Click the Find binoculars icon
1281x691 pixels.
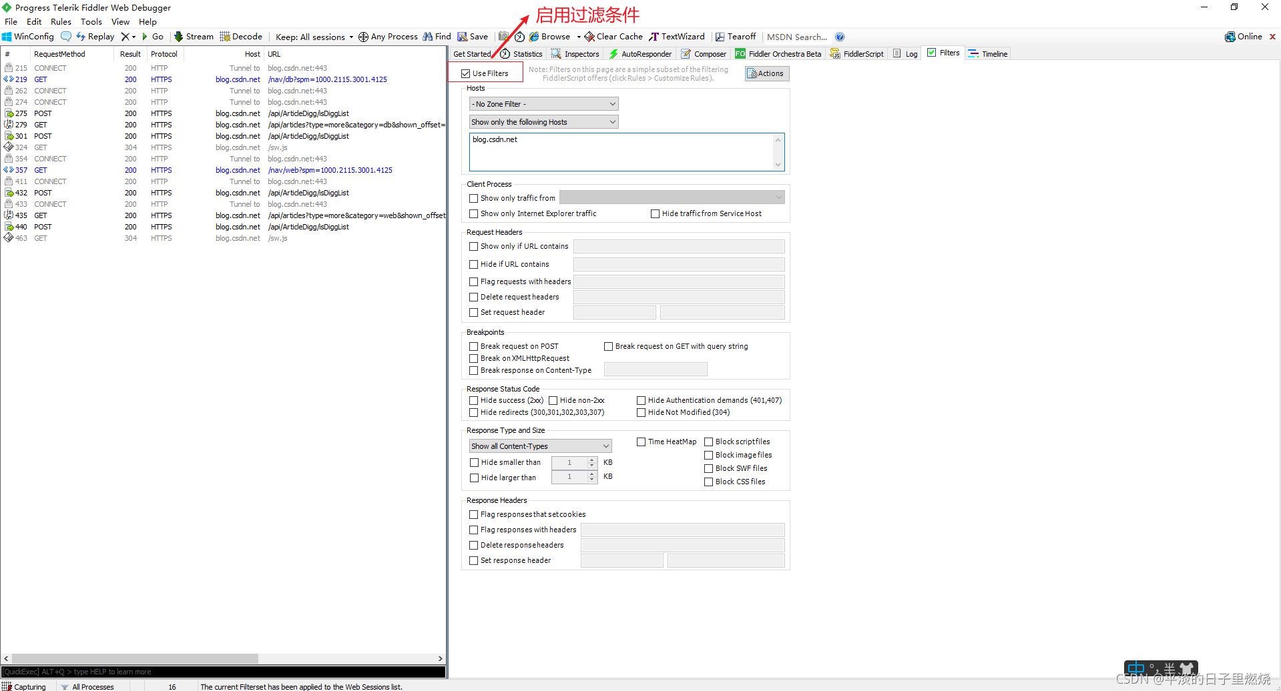click(x=428, y=37)
